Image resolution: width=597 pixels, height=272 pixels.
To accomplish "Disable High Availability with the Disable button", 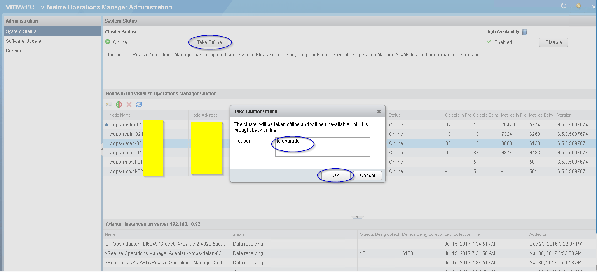I will (x=553, y=42).
